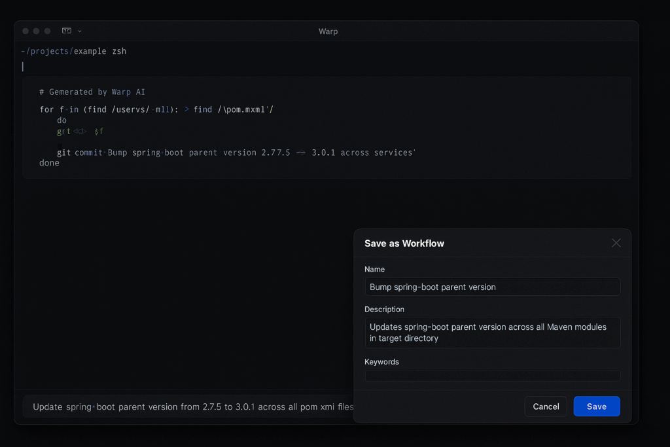Expand the chevron dropdown beside the layout icon

coord(80,31)
